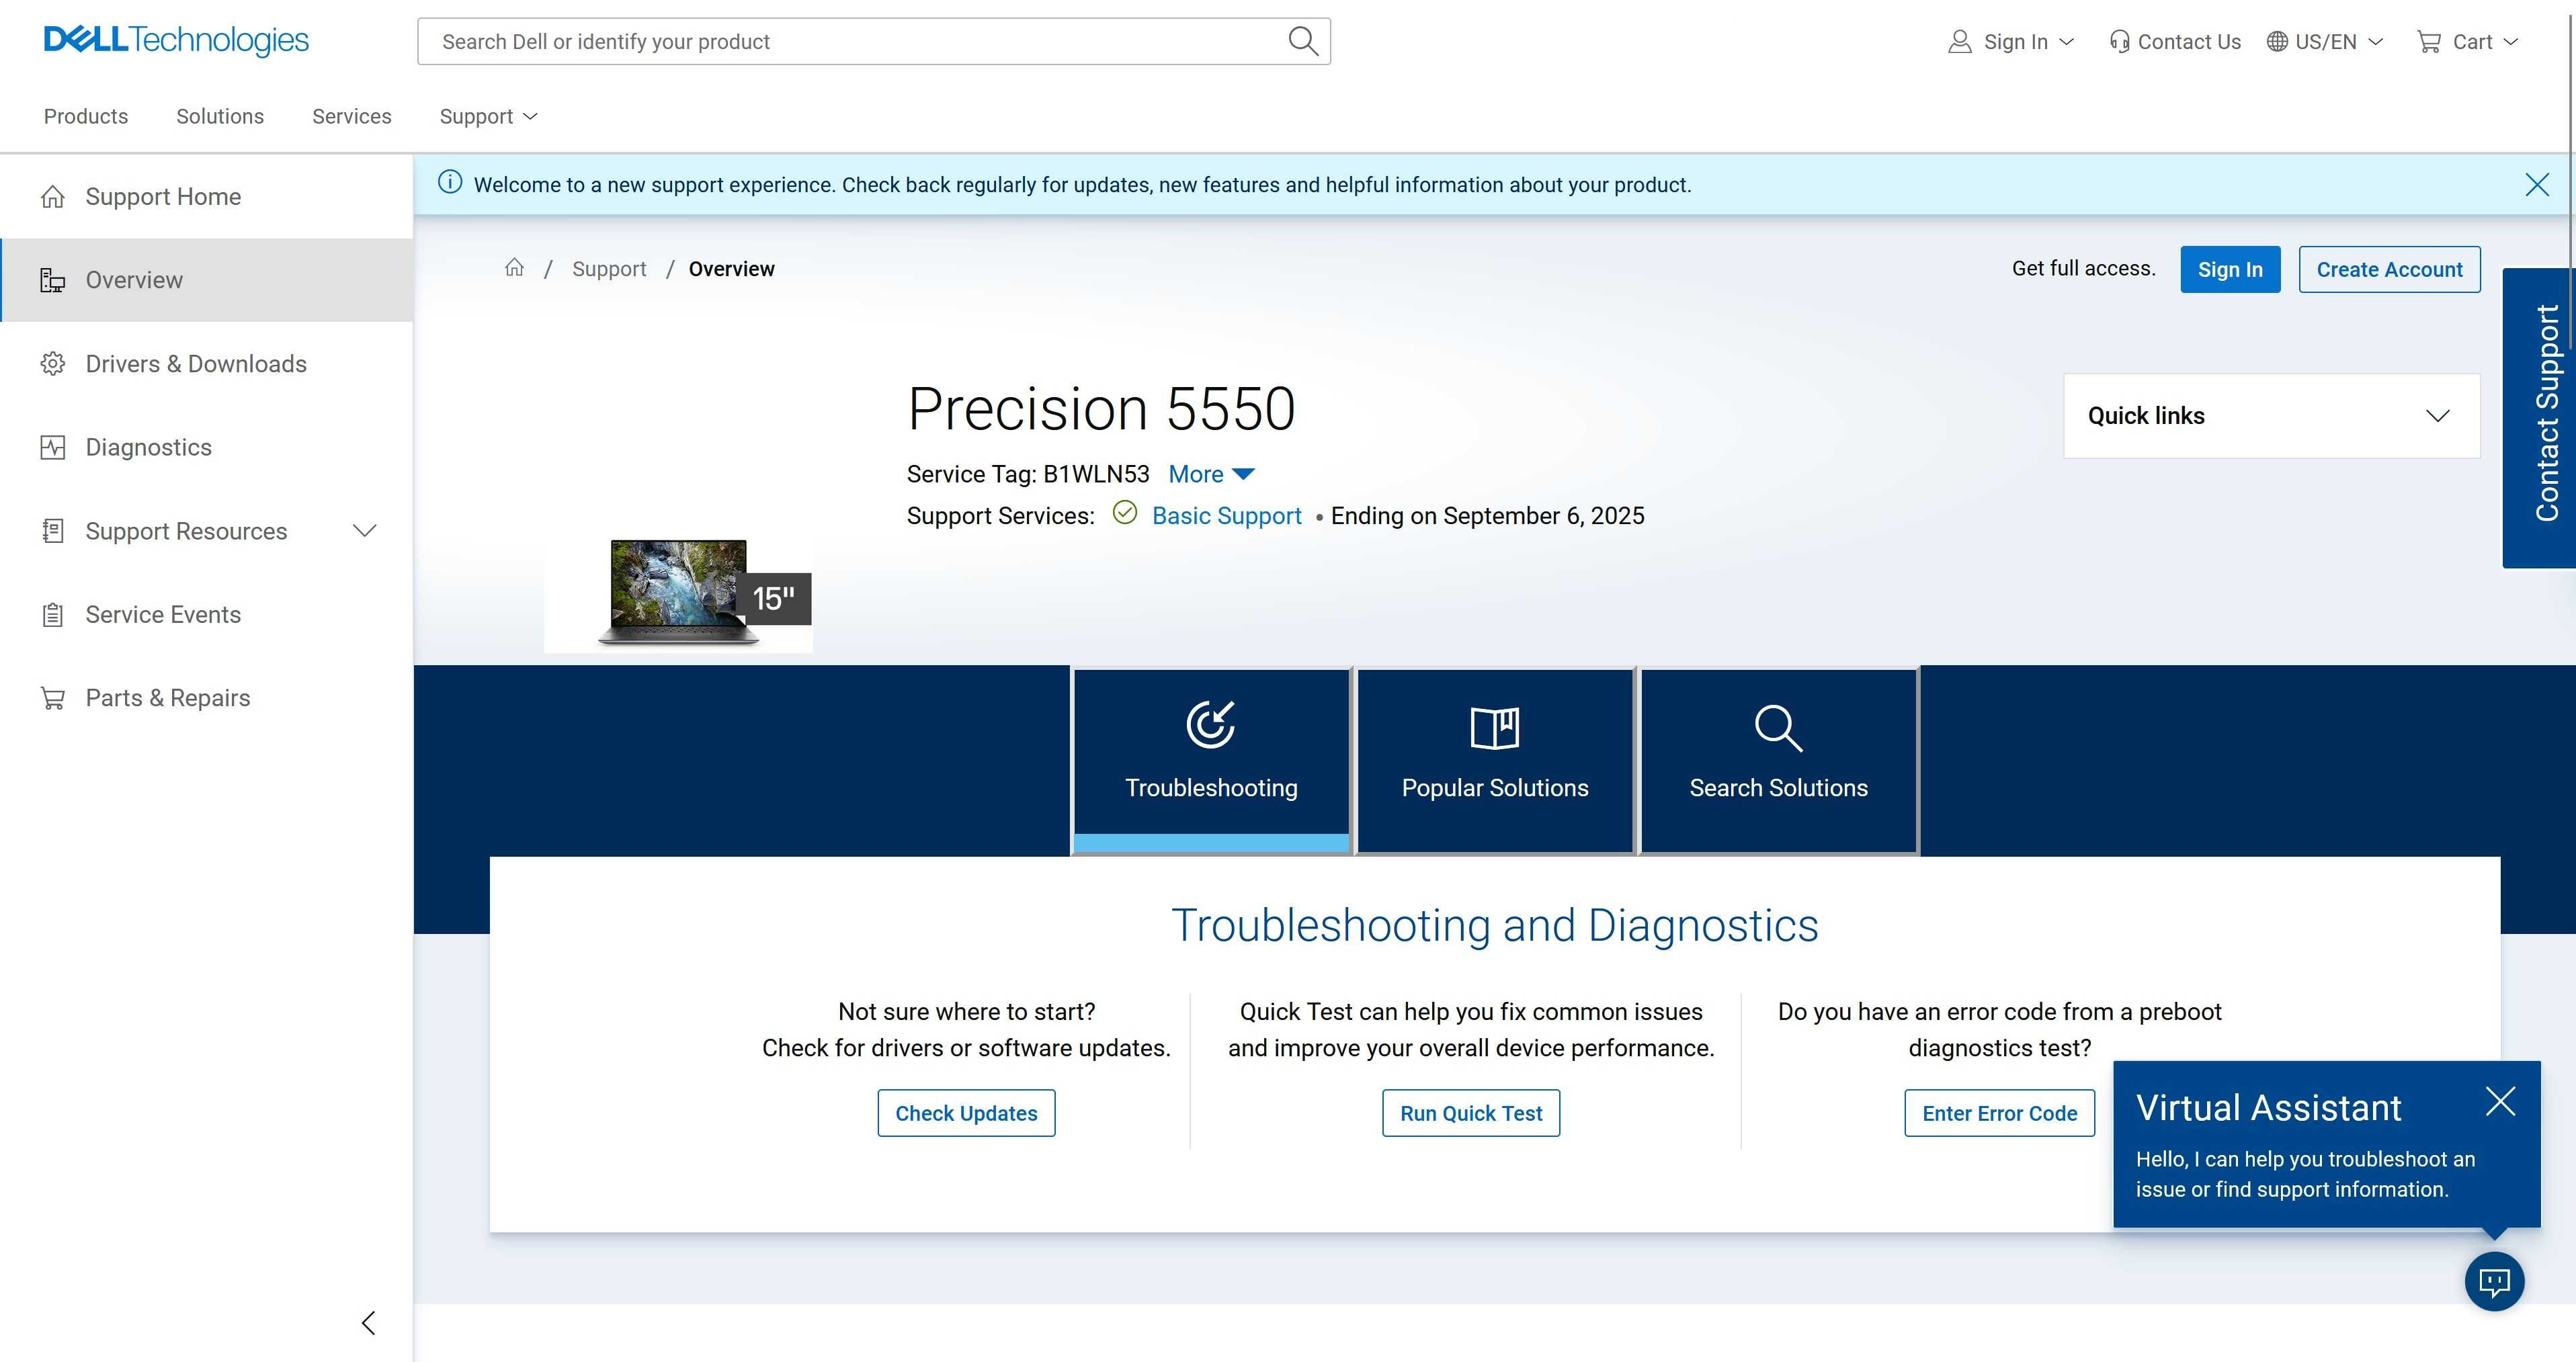Click the Basic Support link

[1226, 516]
